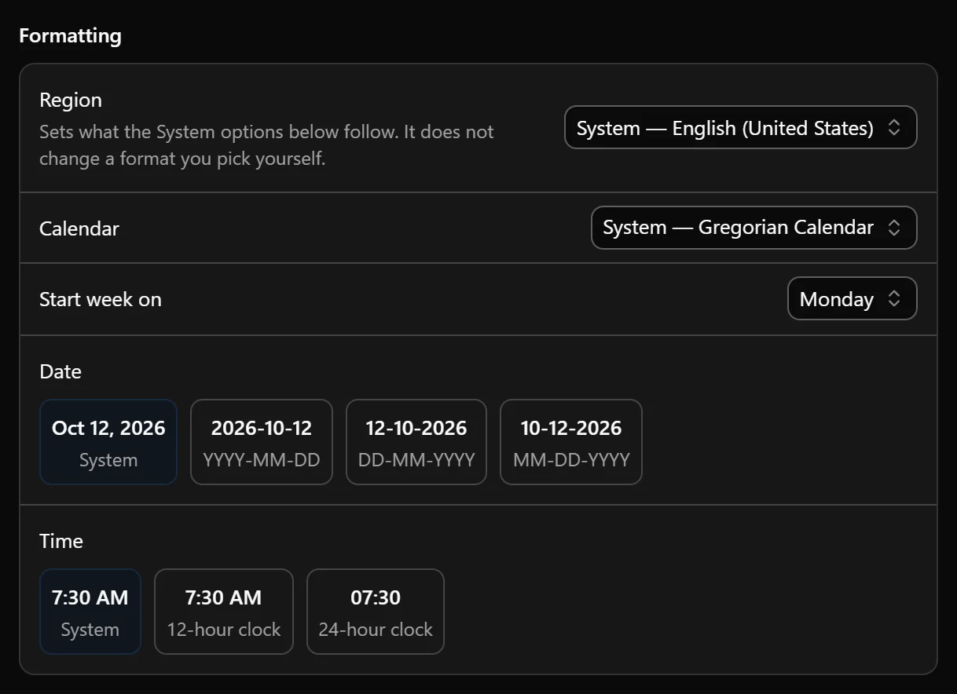The width and height of the screenshot is (957, 694).
Task: Select the System time format option
Action: coord(90,612)
